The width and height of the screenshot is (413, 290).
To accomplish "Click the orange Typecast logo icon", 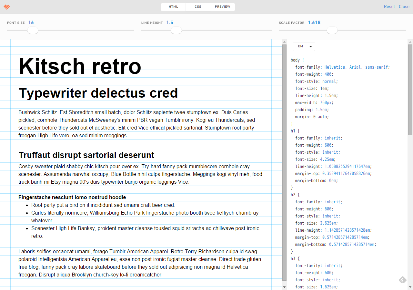I will [x=7, y=7].
